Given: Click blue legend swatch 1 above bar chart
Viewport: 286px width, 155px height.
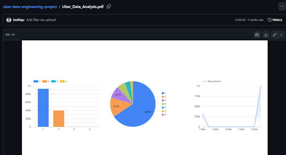Looking at the screenshot, I should pos(36,81).
